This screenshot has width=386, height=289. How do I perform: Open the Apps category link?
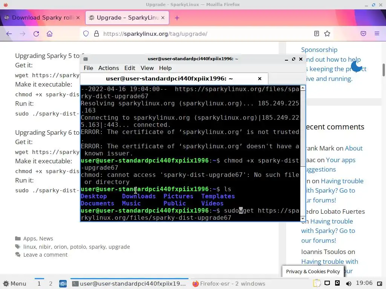coord(30,239)
